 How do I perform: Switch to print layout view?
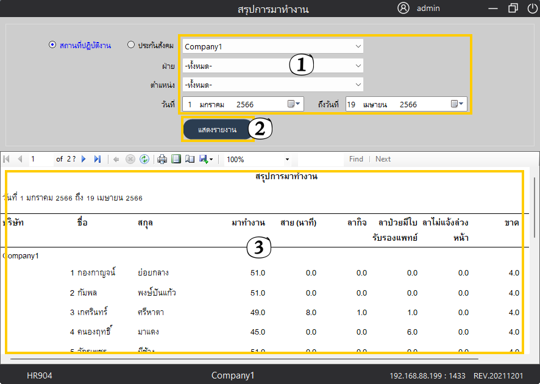coord(176,159)
